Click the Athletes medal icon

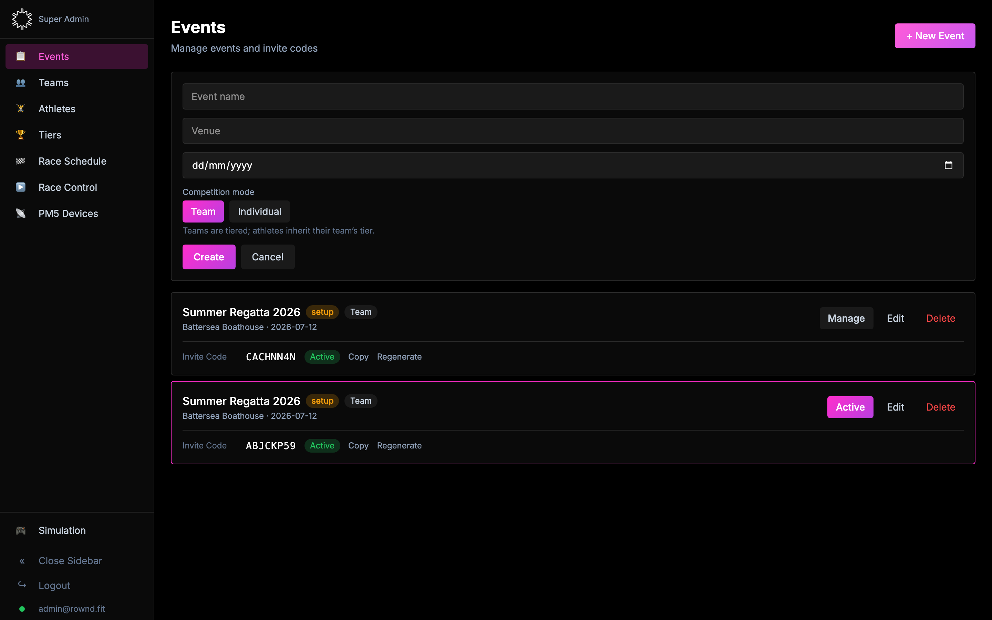pos(20,108)
